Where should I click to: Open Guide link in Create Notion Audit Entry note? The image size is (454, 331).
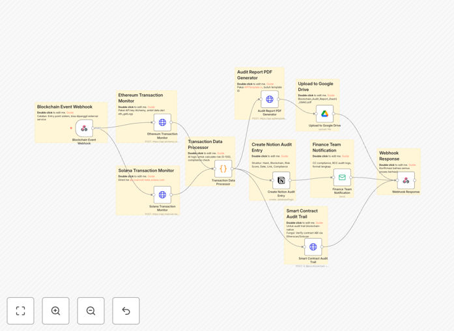pos(285,156)
